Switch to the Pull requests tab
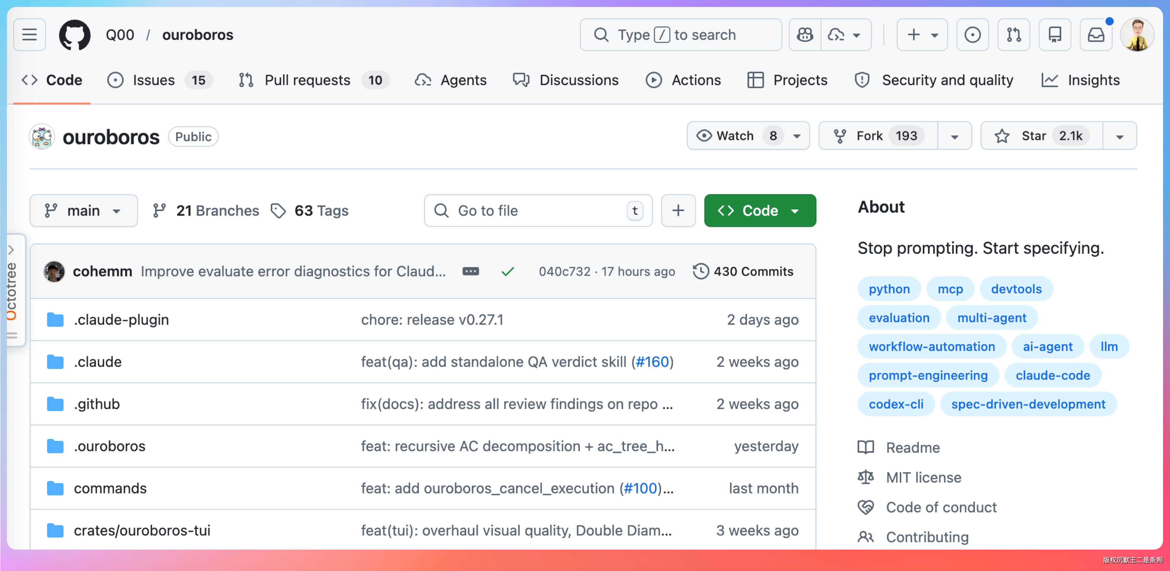 pyautogui.click(x=307, y=80)
